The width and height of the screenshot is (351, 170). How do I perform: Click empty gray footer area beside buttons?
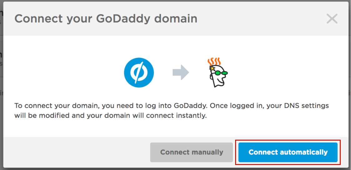[x=76, y=152]
